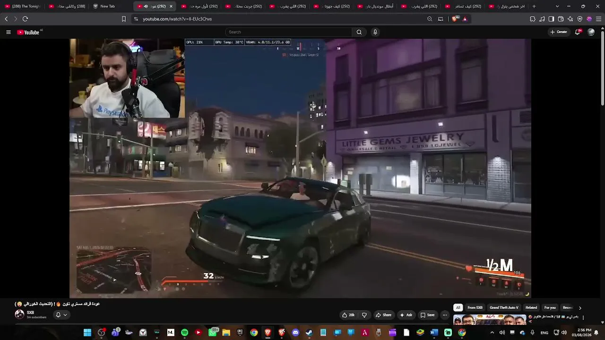Start voice search with the microphone icon

(375, 32)
